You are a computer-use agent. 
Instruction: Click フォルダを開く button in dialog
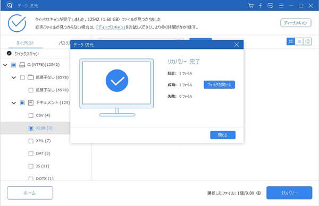[219, 84]
